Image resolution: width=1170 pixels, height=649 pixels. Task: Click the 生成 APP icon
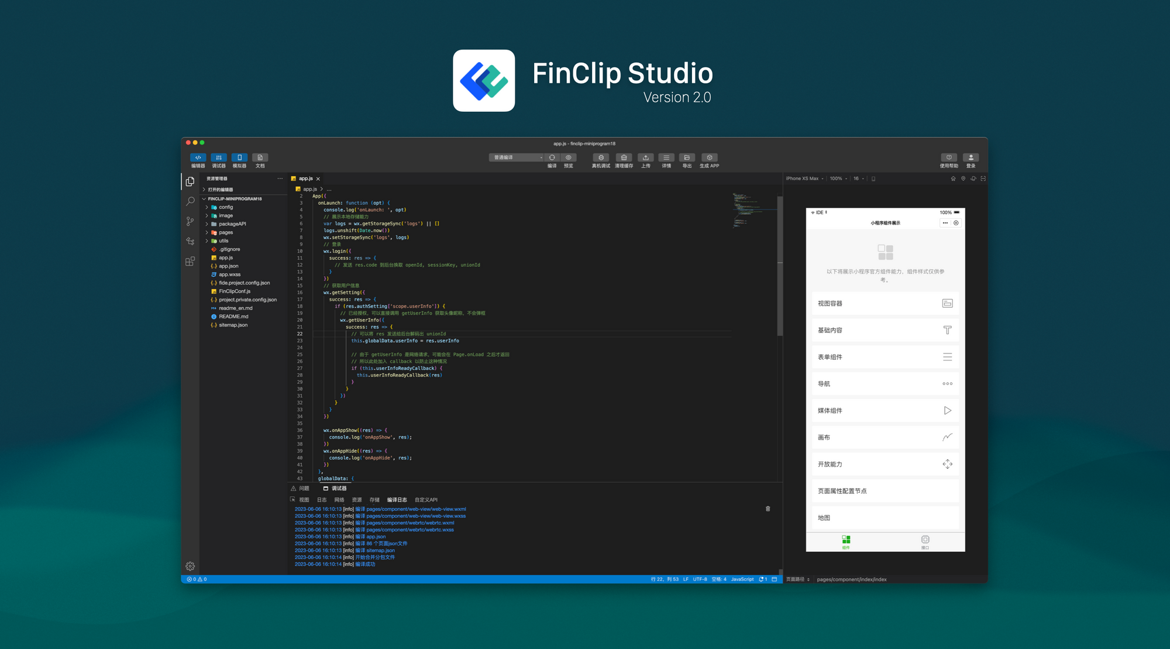pos(709,157)
